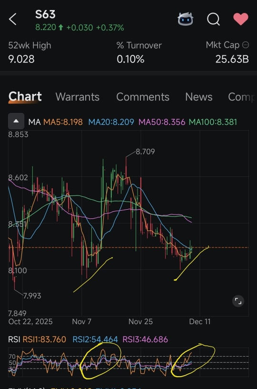This screenshot has height=389, width=257.
Task: Select the 8.709 high price marker
Action: click(x=145, y=151)
